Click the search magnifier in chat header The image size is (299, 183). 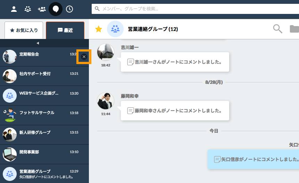(x=277, y=29)
